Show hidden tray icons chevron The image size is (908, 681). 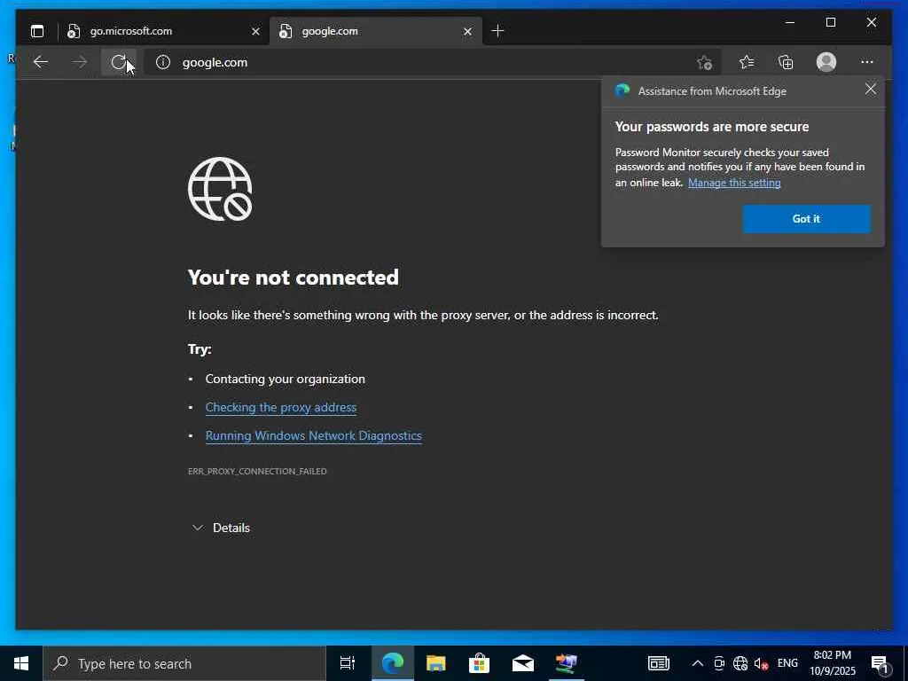[698, 663]
